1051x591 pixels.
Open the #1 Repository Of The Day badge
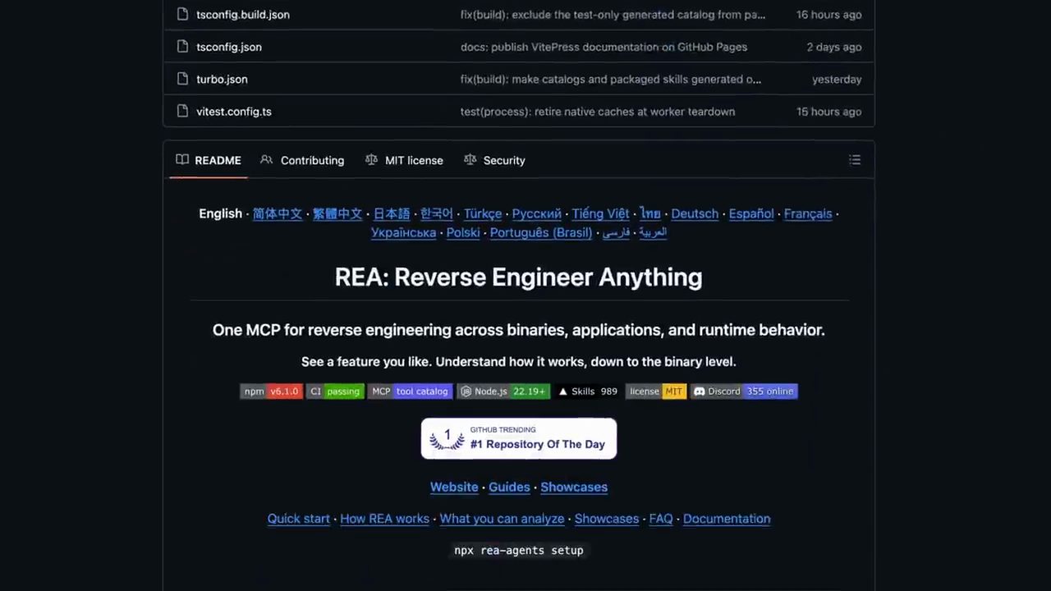pyautogui.click(x=519, y=438)
